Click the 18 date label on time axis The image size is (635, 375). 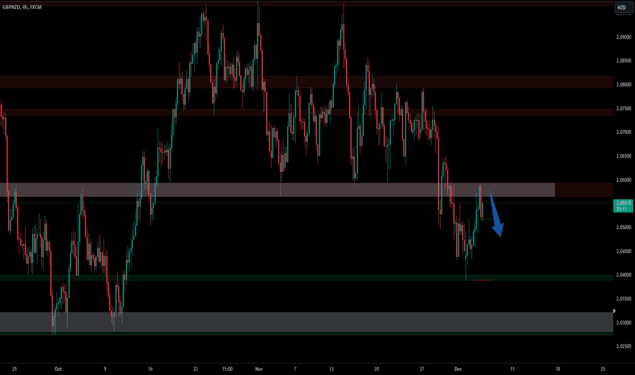click(x=557, y=369)
